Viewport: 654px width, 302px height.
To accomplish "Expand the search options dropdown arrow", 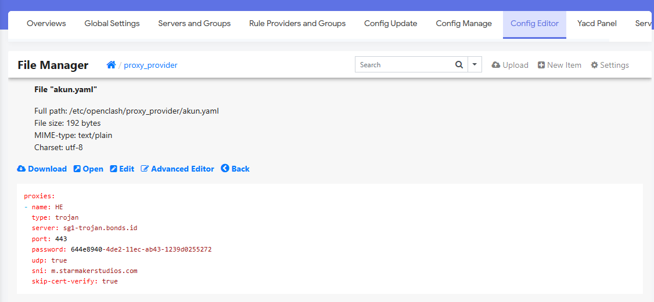I will 475,65.
